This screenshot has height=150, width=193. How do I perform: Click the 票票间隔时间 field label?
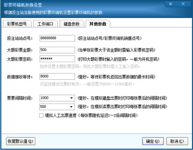(19, 98)
